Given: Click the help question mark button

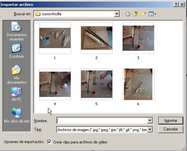Looking at the screenshot, I should click(x=176, y=5).
